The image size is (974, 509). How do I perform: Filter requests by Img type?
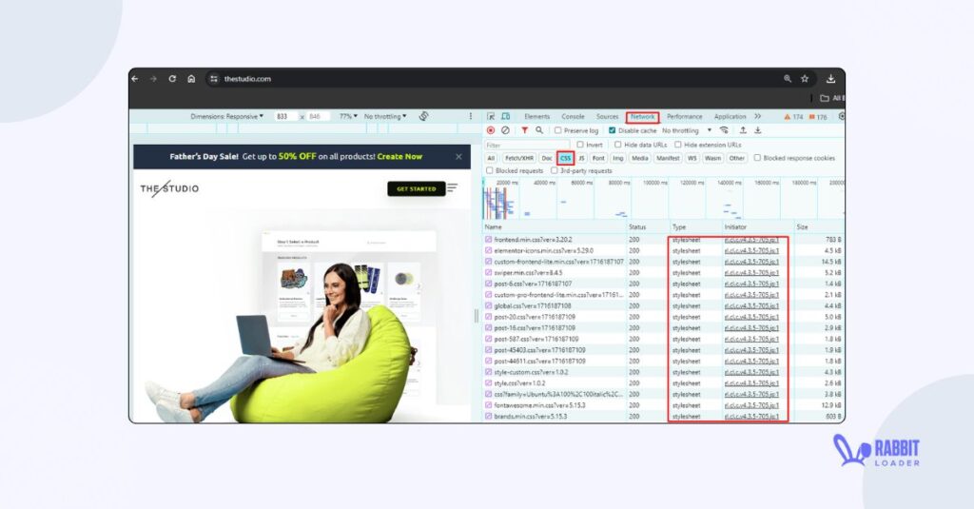pyautogui.click(x=618, y=158)
